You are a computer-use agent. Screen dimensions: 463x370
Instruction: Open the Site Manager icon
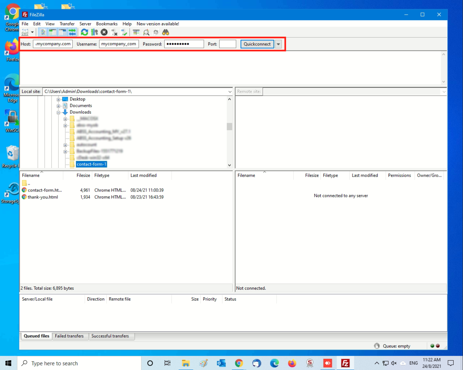pos(25,32)
